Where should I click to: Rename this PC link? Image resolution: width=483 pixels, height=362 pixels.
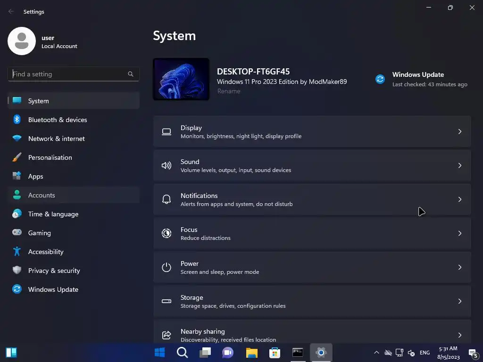(x=229, y=91)
